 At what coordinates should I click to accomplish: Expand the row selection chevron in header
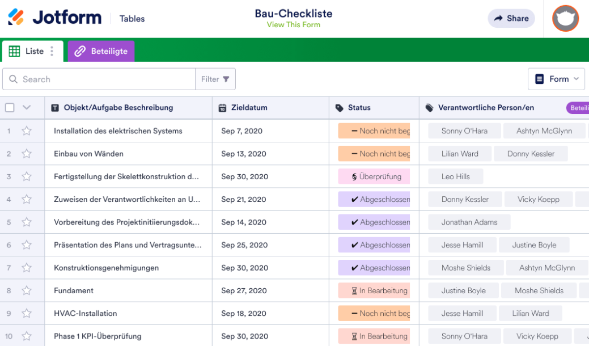pos(26,108)
